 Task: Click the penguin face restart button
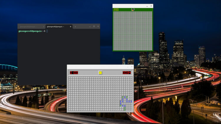[133, 10]
